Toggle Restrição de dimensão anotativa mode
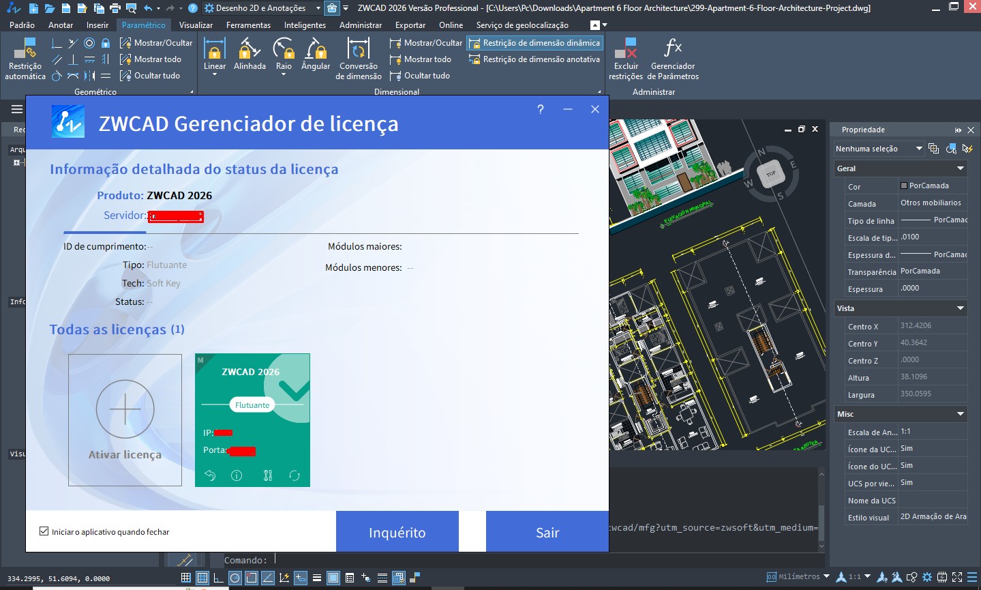Viewport: 981px width, 590px height. (x=534, y=59)
